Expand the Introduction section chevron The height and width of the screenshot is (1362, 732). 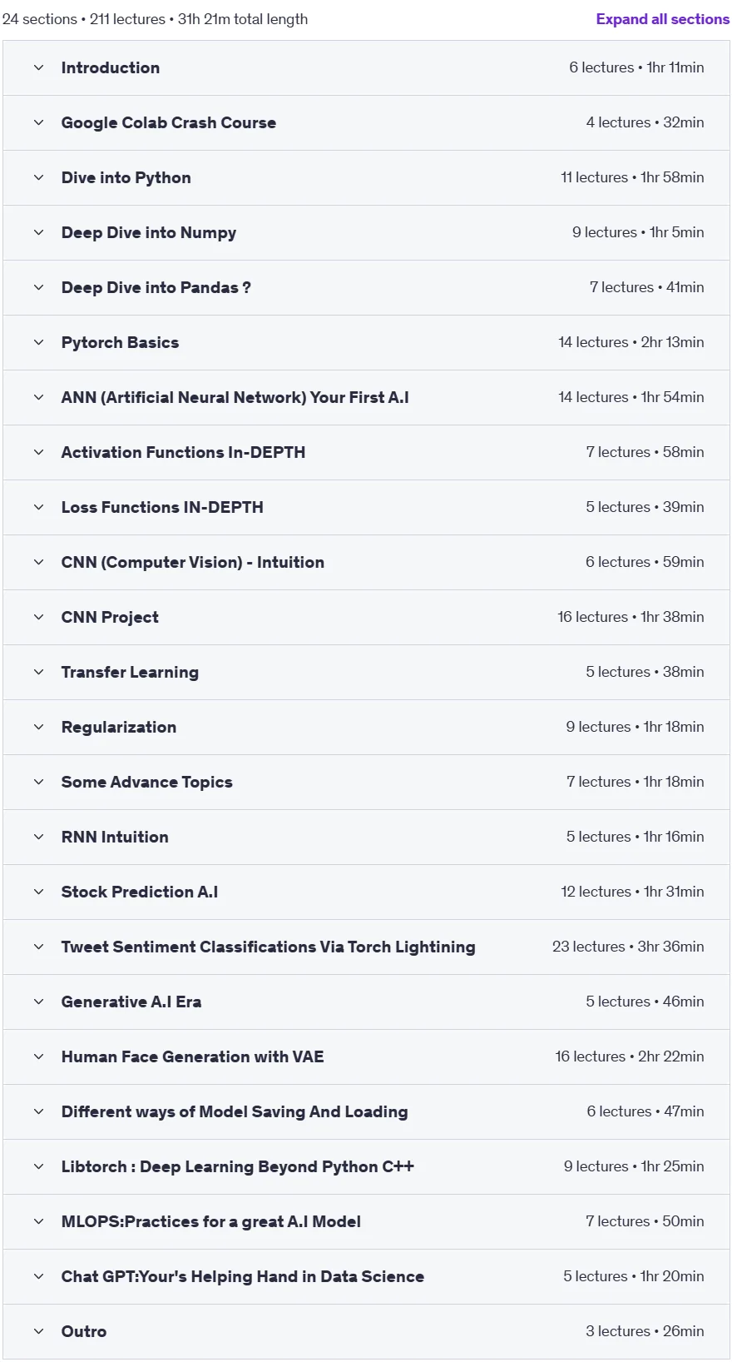click(x=38, y=67)
